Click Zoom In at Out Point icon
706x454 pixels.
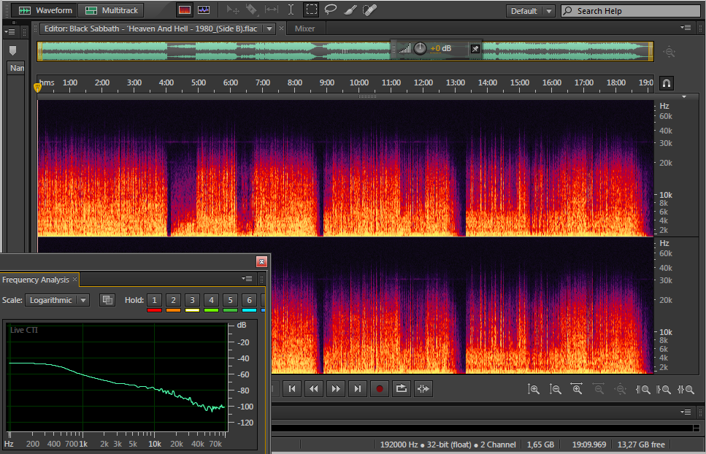tap(664, 390)
